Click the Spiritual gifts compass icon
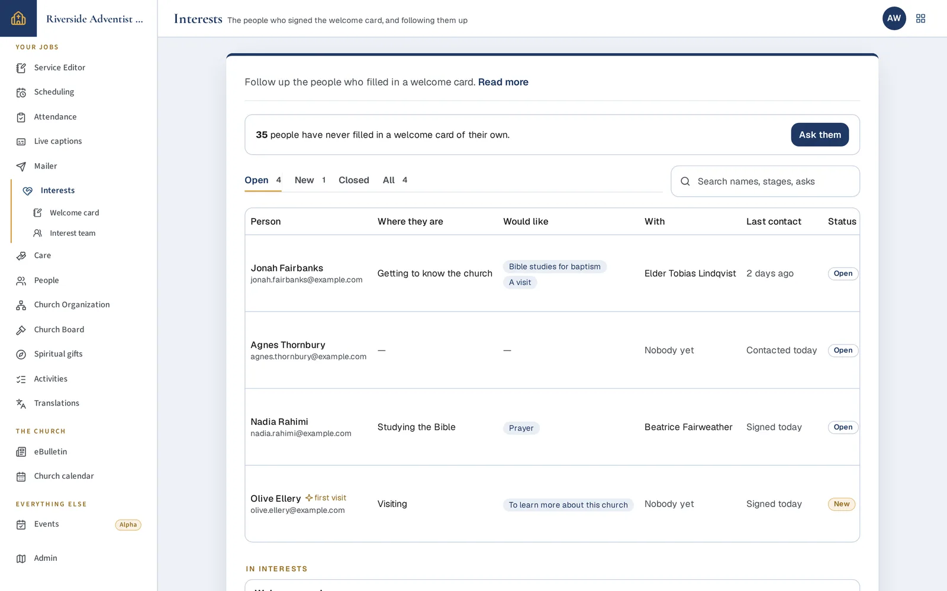Screen dimensions: 947x591 (21, 355)
